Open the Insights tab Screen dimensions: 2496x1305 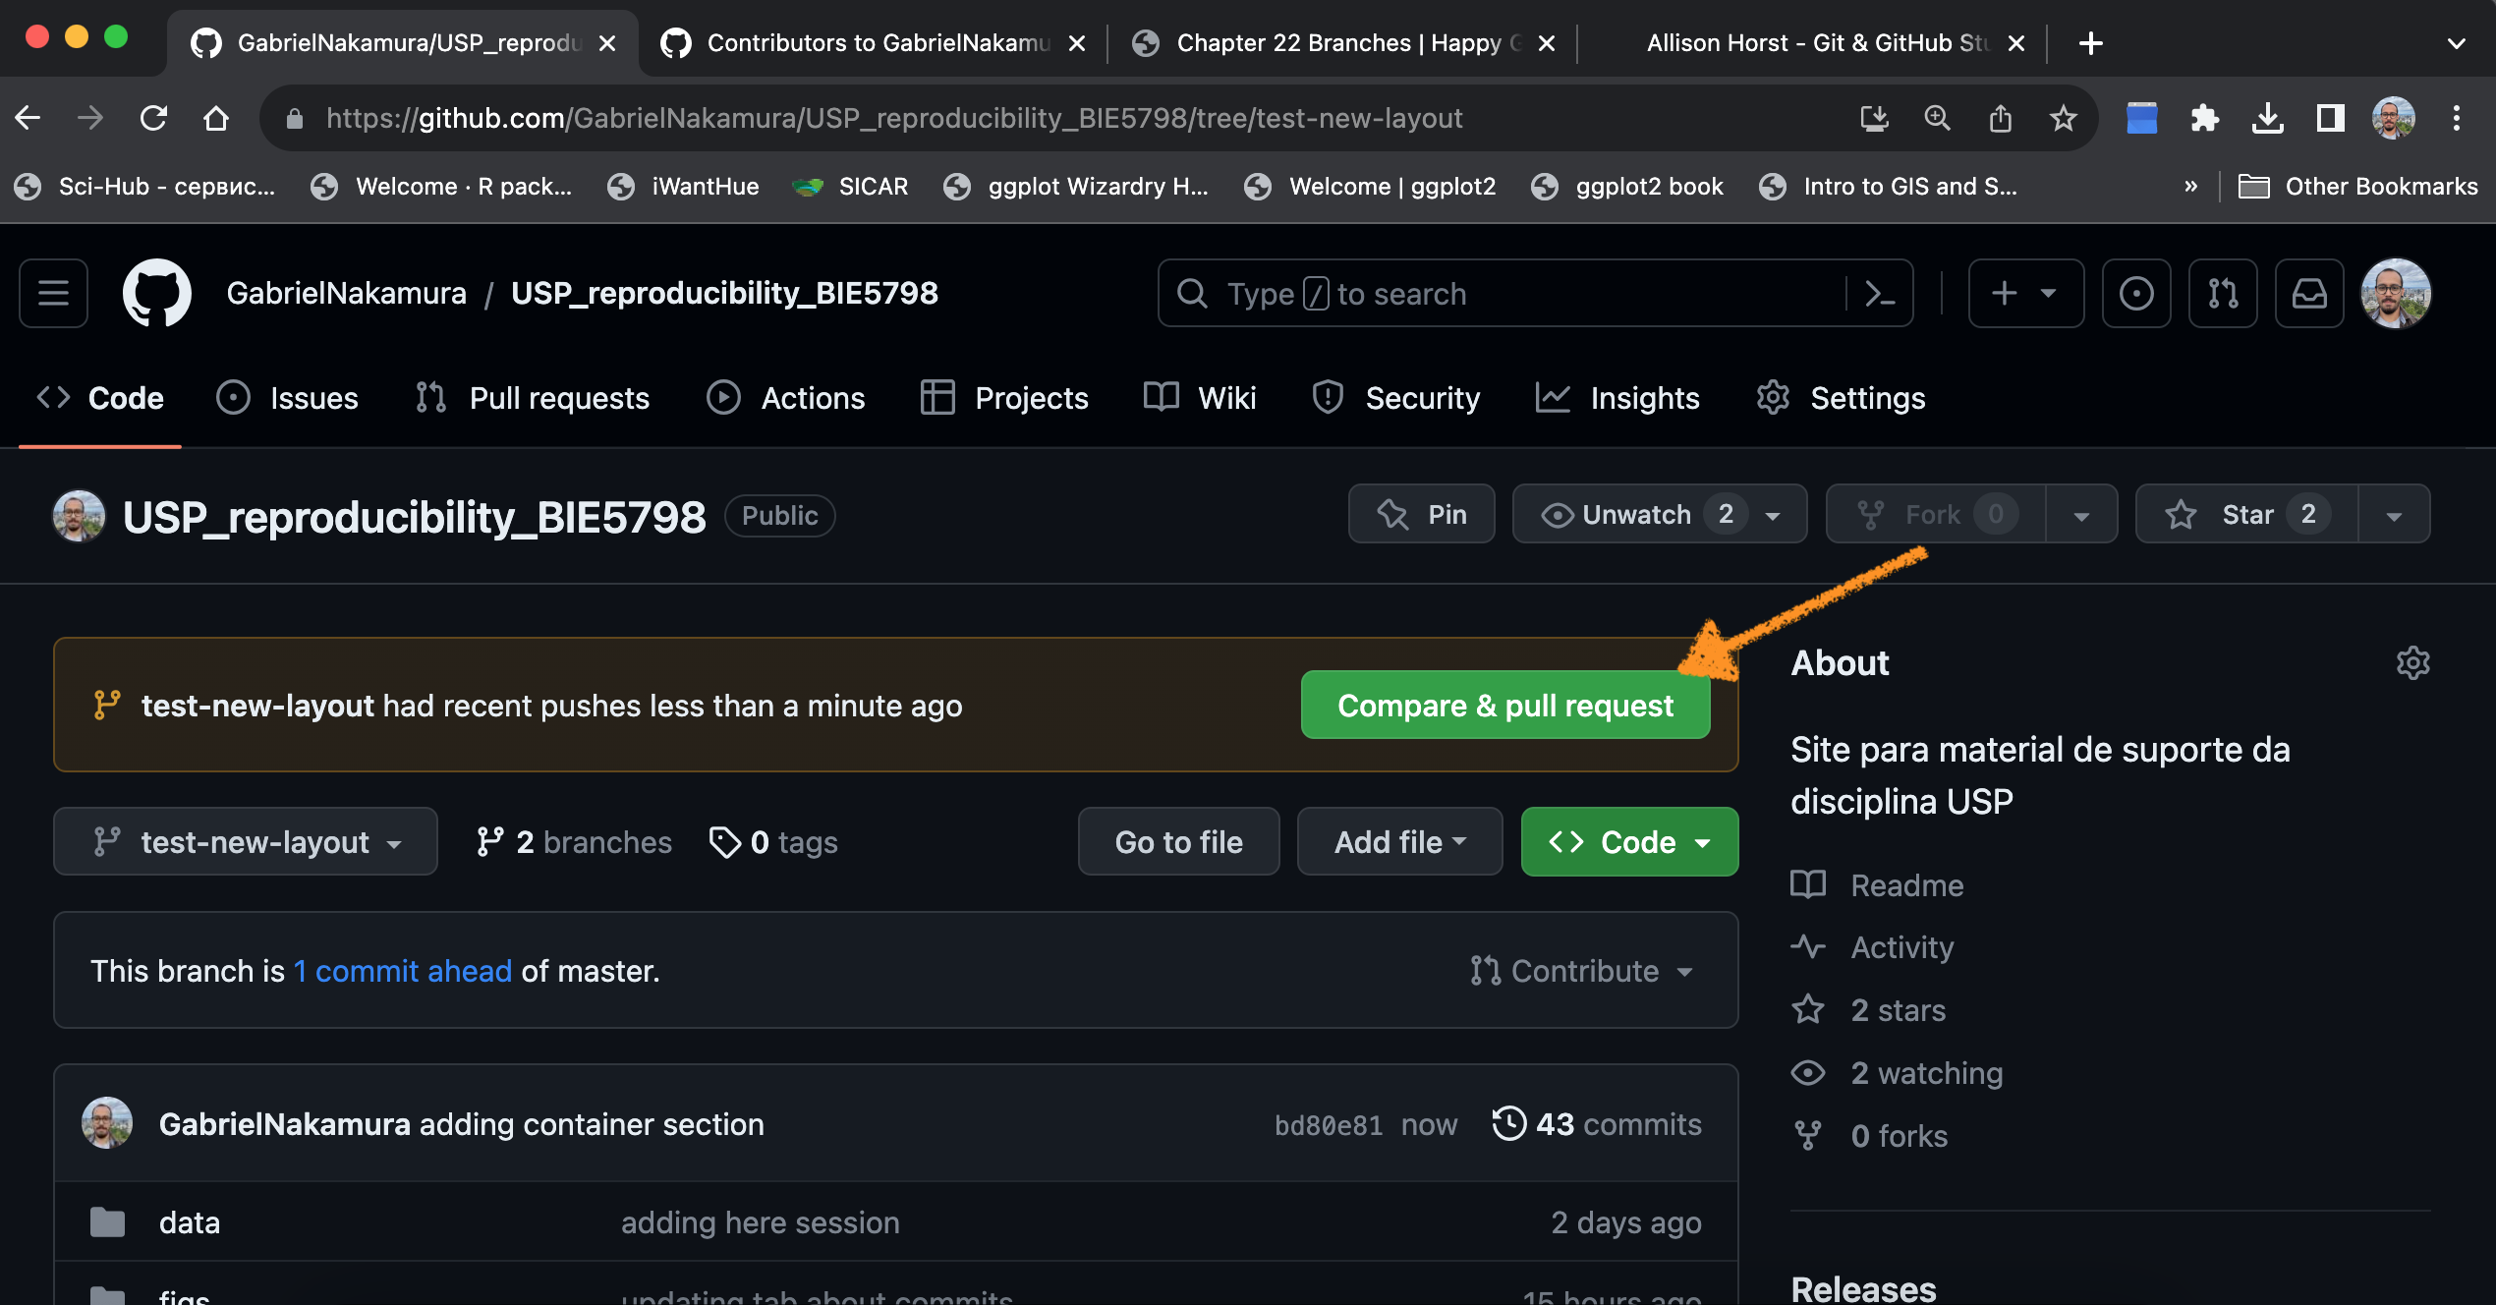point(1617,398)
